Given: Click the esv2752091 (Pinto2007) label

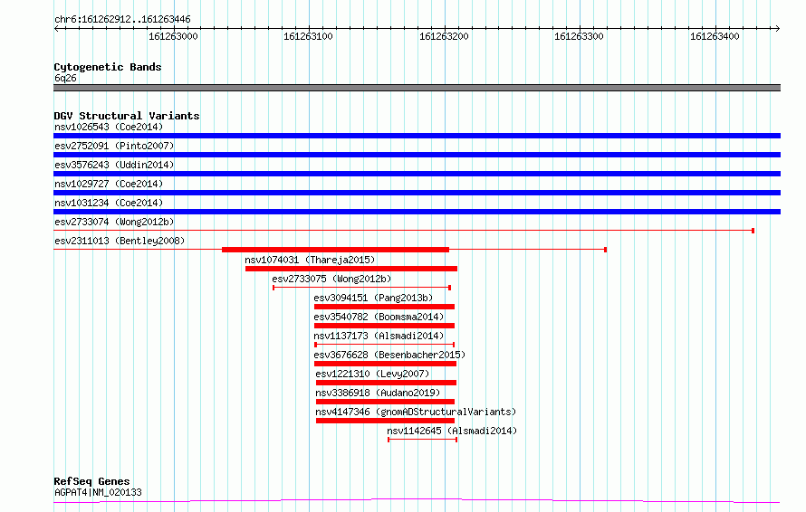Looking at the screenshot, I should [x=114, y=146].
